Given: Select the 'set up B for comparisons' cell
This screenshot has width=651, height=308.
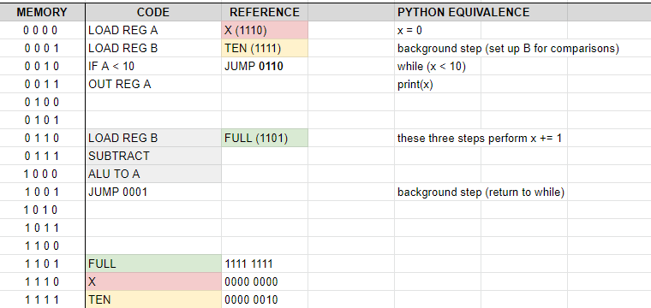Looking at the screenshot, I should click(x=508, y=49).
